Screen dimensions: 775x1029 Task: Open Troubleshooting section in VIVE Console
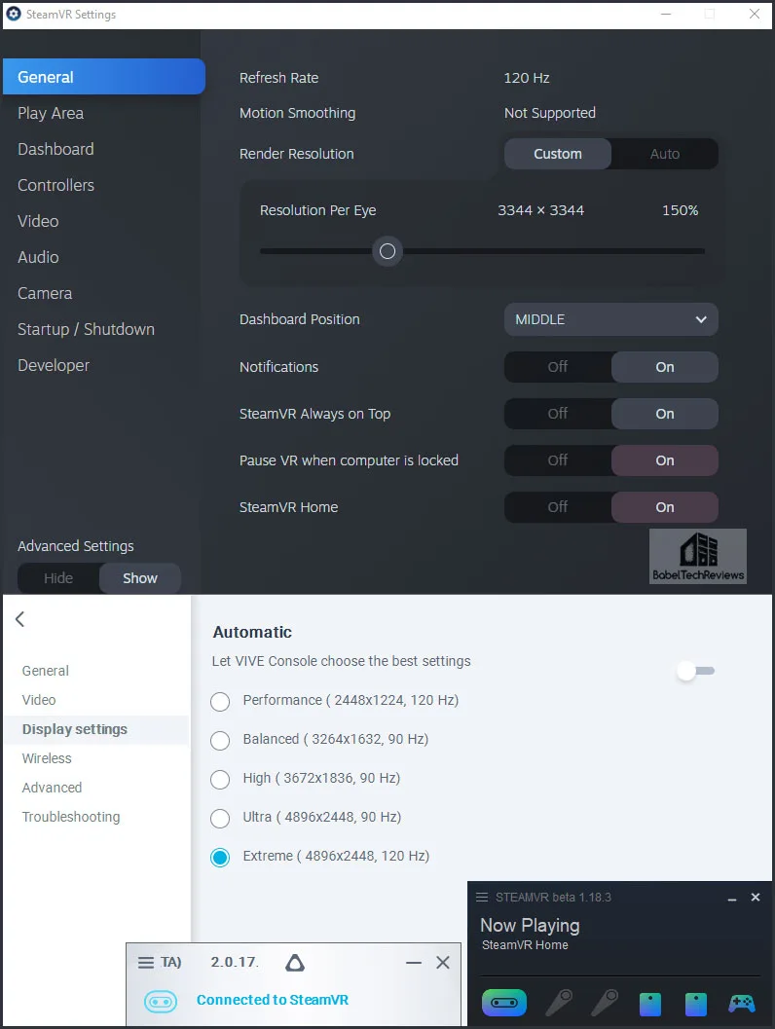point(71,817)
